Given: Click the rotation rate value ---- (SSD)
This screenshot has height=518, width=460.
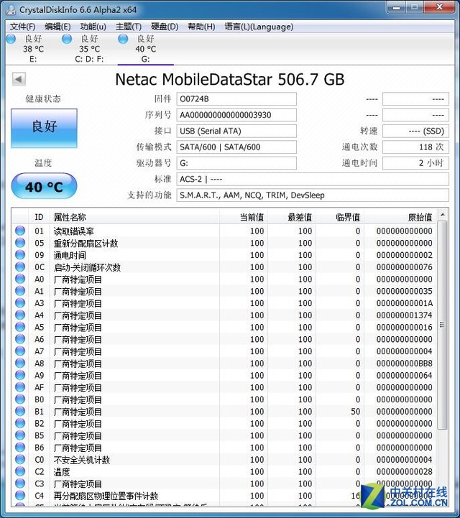Looking at the screenshot, I should [x=415, y=131].
